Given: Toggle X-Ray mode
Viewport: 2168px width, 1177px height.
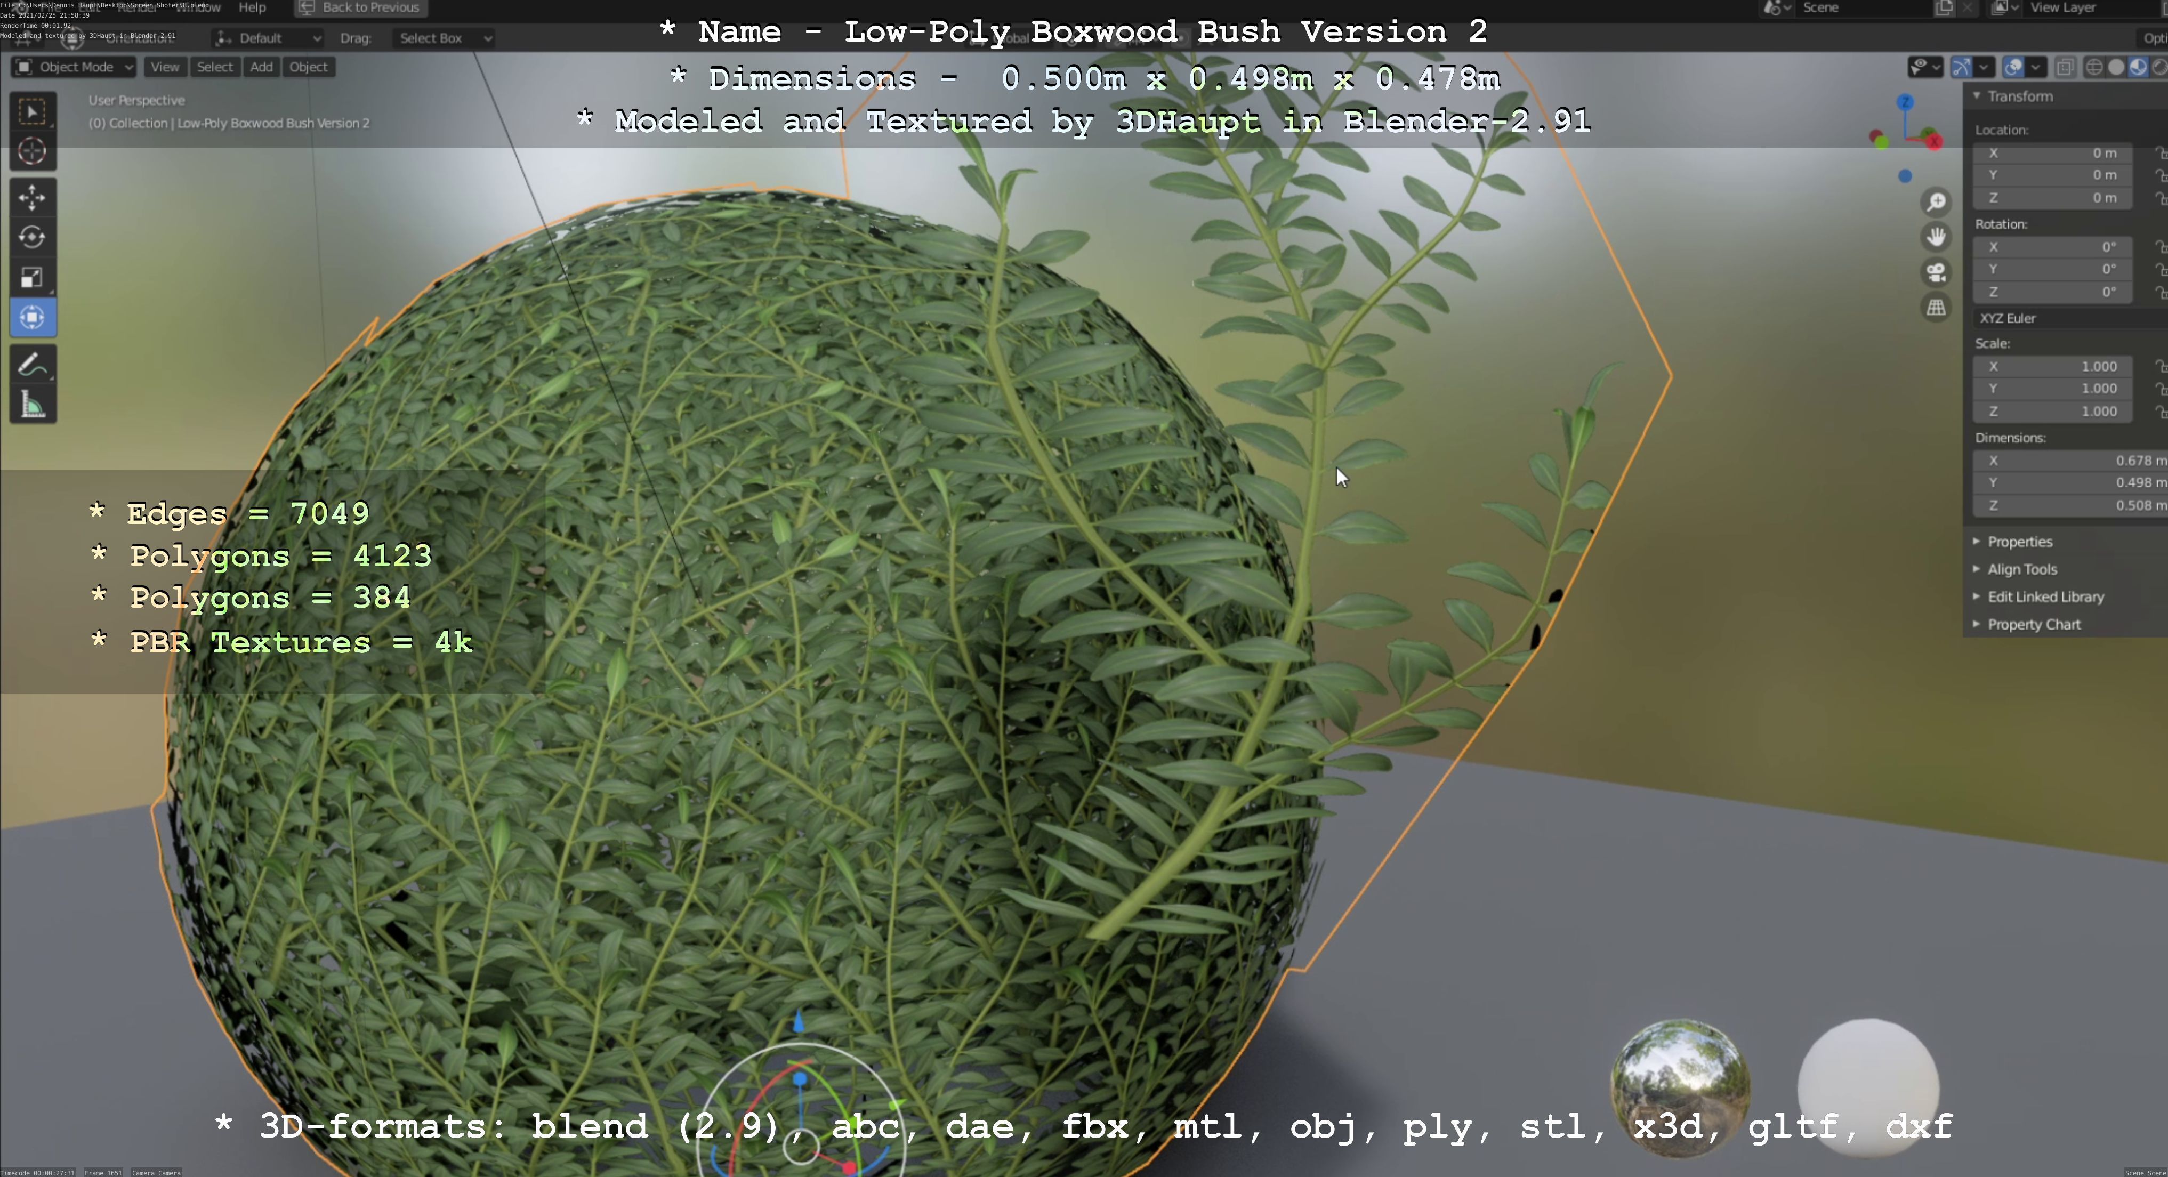Looking at the screenshot, I should (x=2065, y=67).
